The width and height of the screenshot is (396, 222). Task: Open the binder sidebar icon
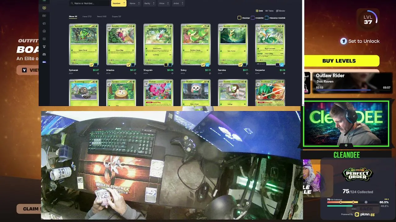pyautogui.click(x=44, y=16)
